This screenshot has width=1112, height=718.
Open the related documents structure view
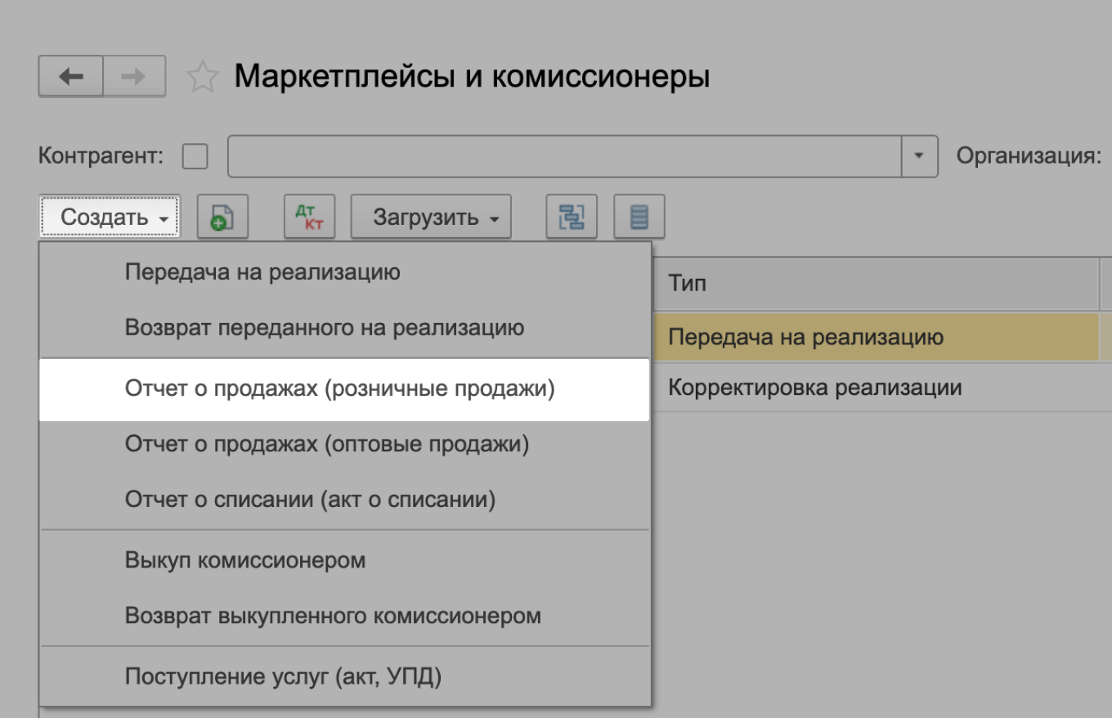point(572,216)
